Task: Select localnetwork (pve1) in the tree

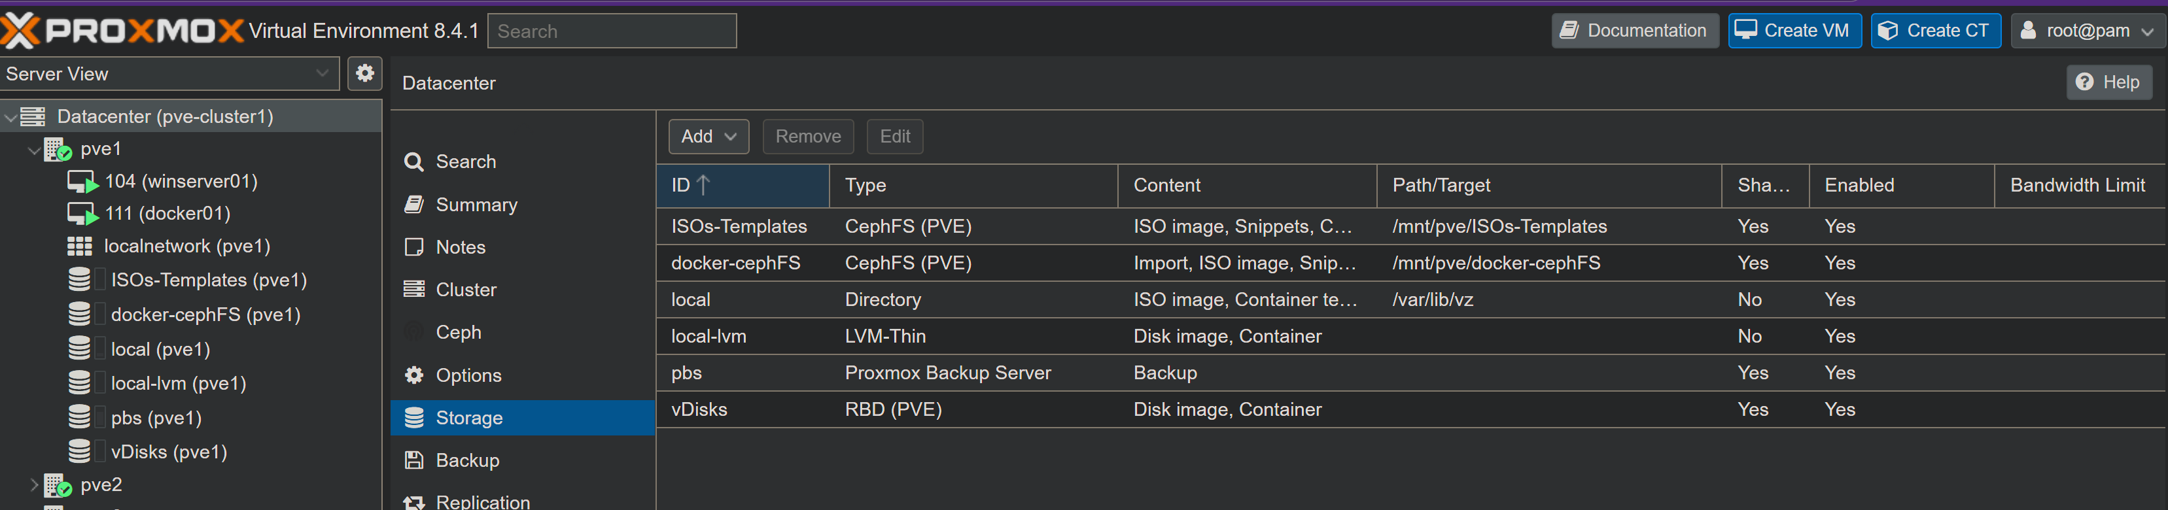Action: point(187,246)
